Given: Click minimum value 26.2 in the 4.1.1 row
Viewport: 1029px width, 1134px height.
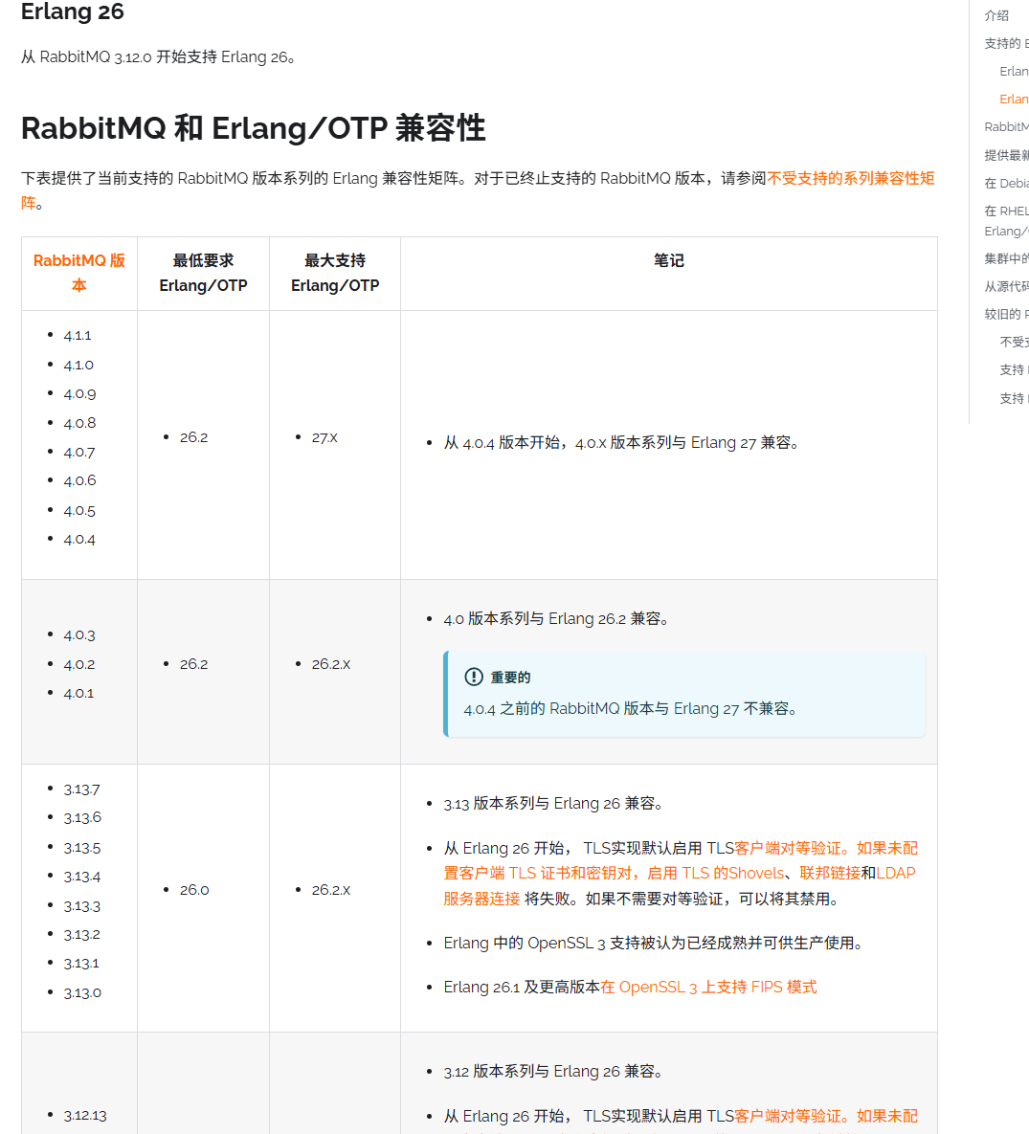Looking at the screenshot, I should pyautogui.click(x=194, y=437).
